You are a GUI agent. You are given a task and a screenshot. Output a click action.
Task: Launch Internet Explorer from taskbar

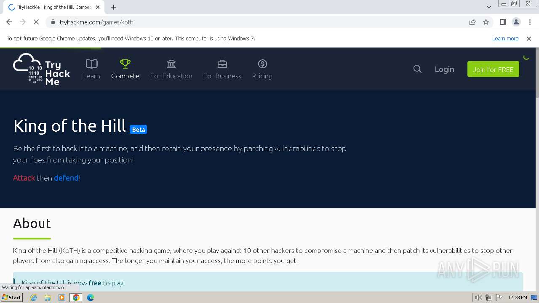pos(34,298)
